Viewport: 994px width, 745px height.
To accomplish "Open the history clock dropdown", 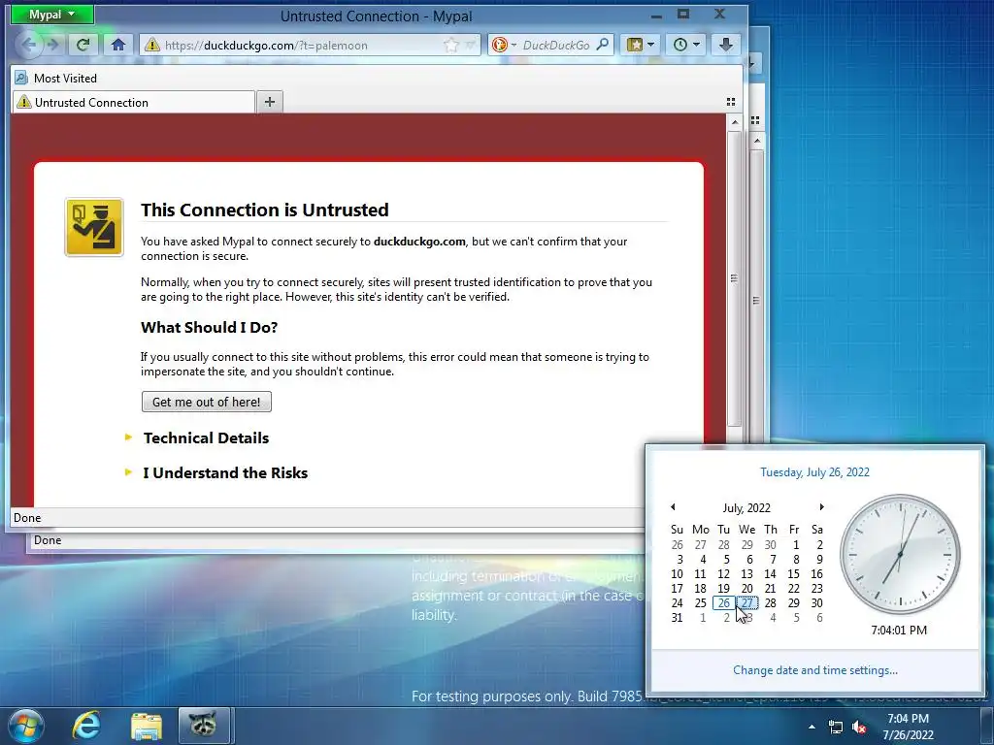I will coord(686,45).
